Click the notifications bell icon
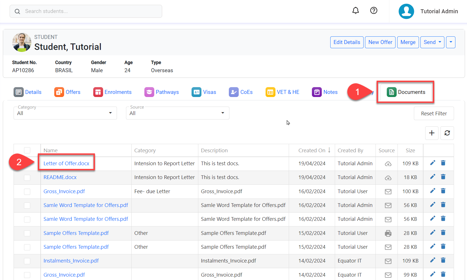Viewport: 467px width, 280px height. [355, 11]
